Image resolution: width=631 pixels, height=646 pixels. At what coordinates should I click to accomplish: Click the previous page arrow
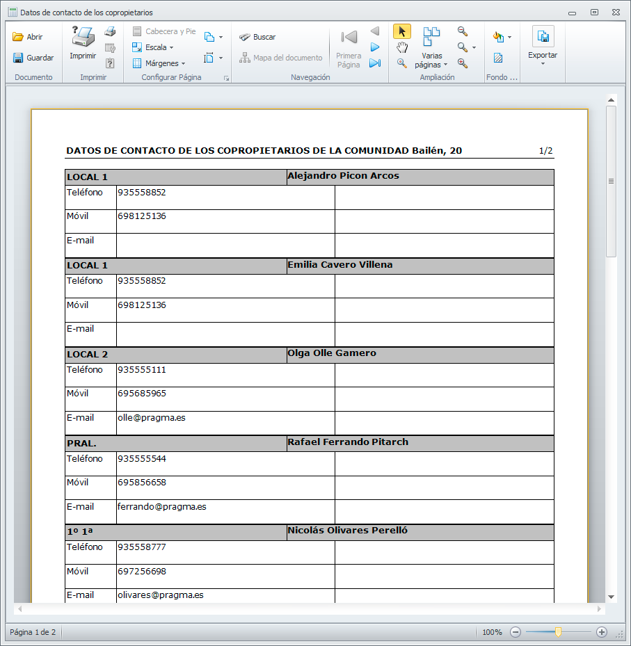pyautogui.click(x=375, y=31)
